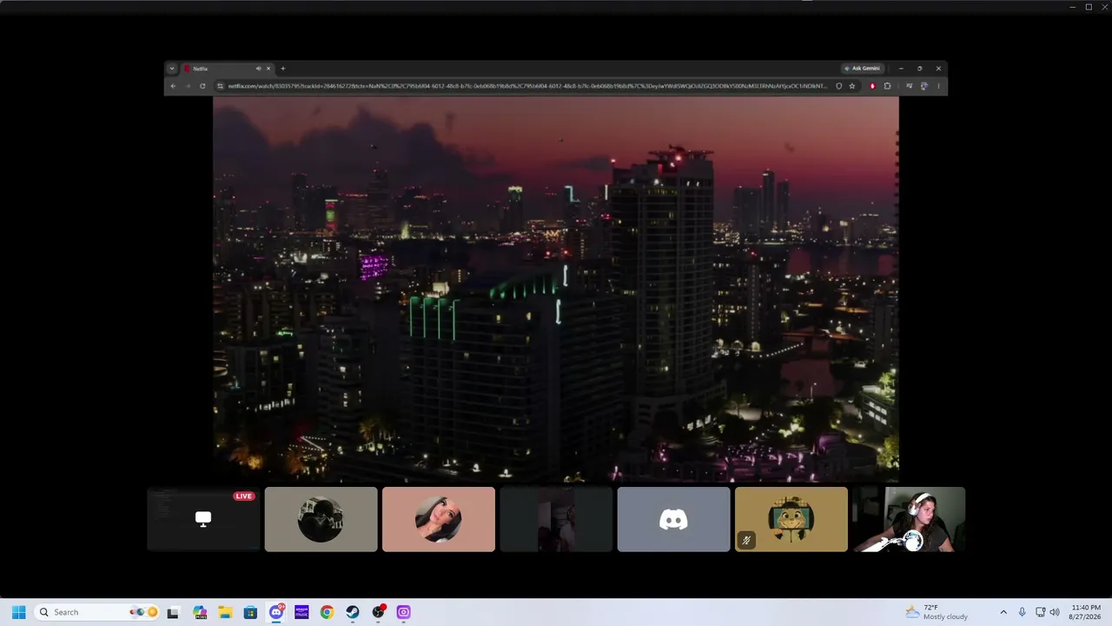Open the volume control in system tray
Image resolution: width=1112 pixels, height=626 pixels.
tap(1055, 612)
